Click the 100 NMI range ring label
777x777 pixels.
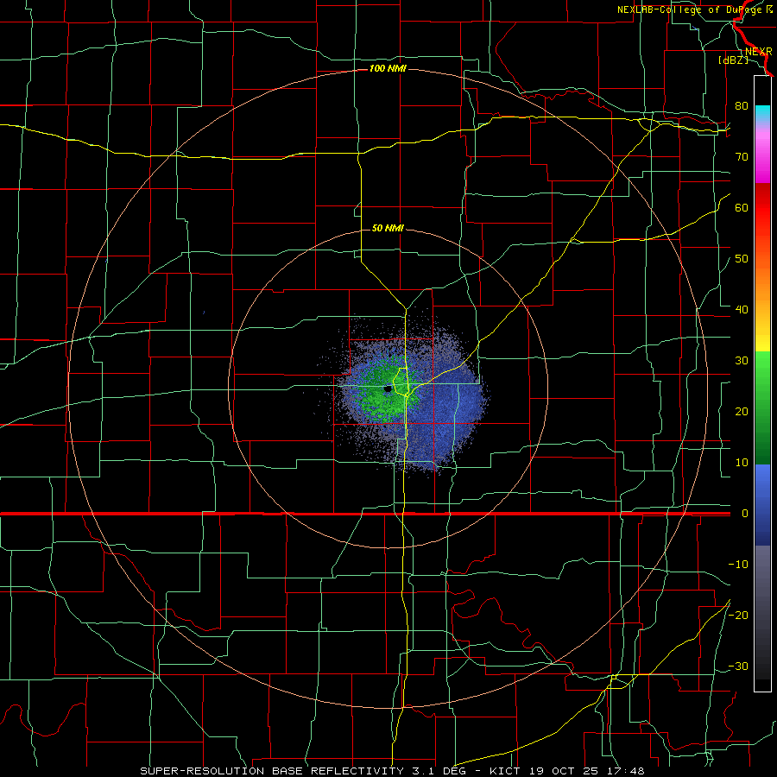388,68
